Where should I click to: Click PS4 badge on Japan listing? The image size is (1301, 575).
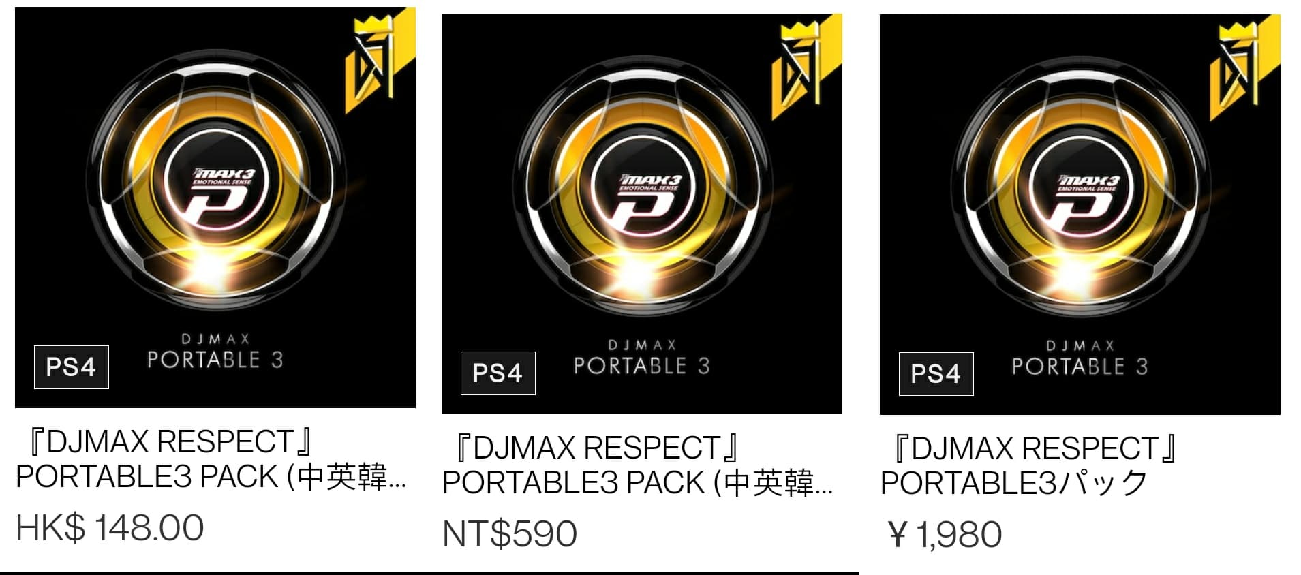(x=936, y=374)
